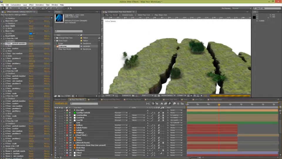Switch to the Render Queue tab
This screenshot has width=282, height=159.
click(61, 100)
